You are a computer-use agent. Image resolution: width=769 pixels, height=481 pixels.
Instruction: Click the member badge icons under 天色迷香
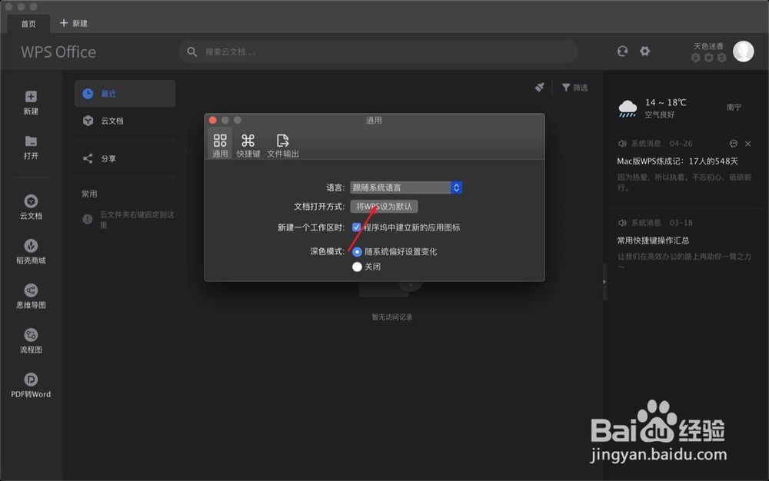pyautogui.click(x=709, y=58)
